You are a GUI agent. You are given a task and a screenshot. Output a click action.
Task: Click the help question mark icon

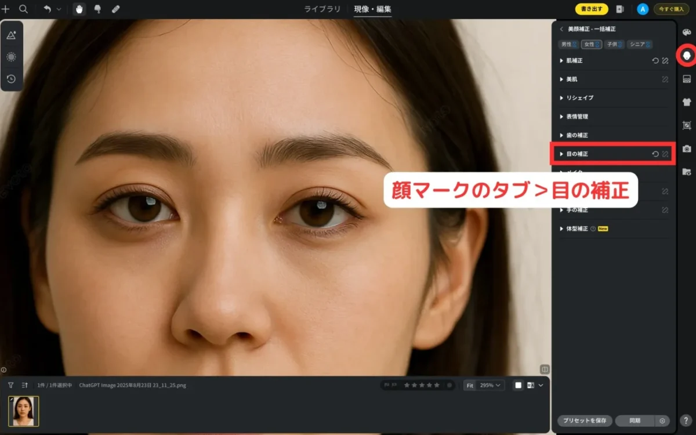click(686, 421)
